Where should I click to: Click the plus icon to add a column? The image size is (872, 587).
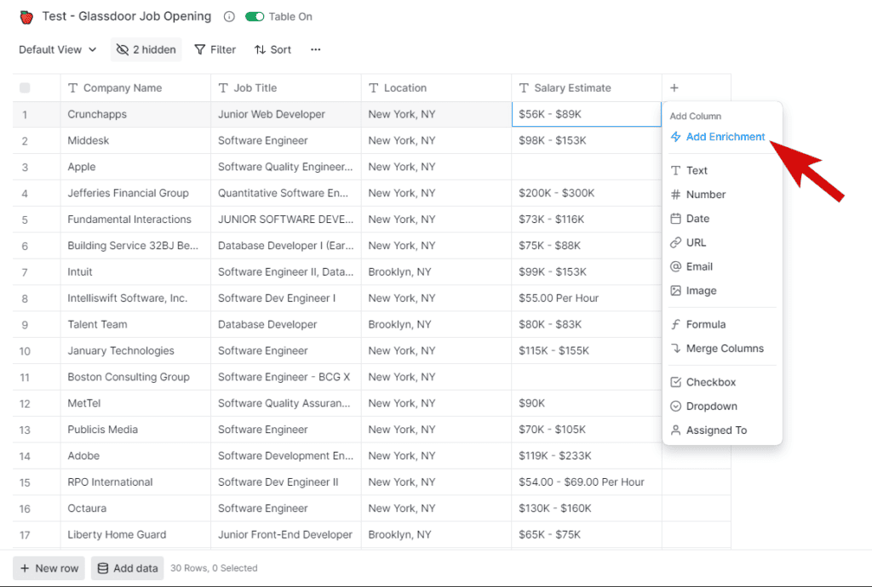(x=674, y=87)
